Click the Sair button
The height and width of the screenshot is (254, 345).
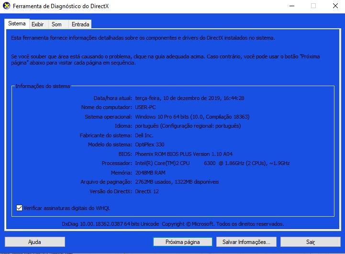[x=311, y=242]
